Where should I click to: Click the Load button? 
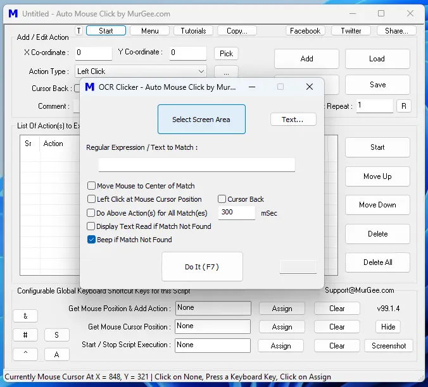377,59
